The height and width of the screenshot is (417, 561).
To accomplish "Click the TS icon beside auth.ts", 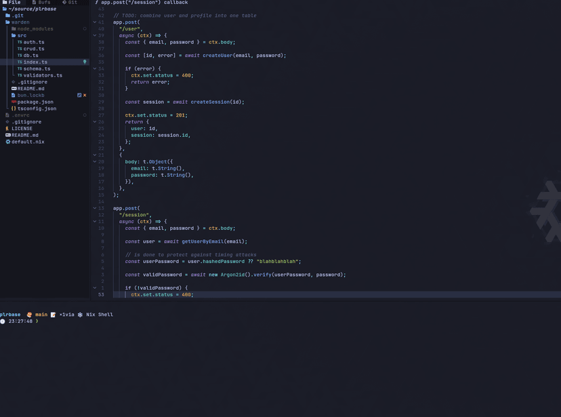I will coord(20,42).
